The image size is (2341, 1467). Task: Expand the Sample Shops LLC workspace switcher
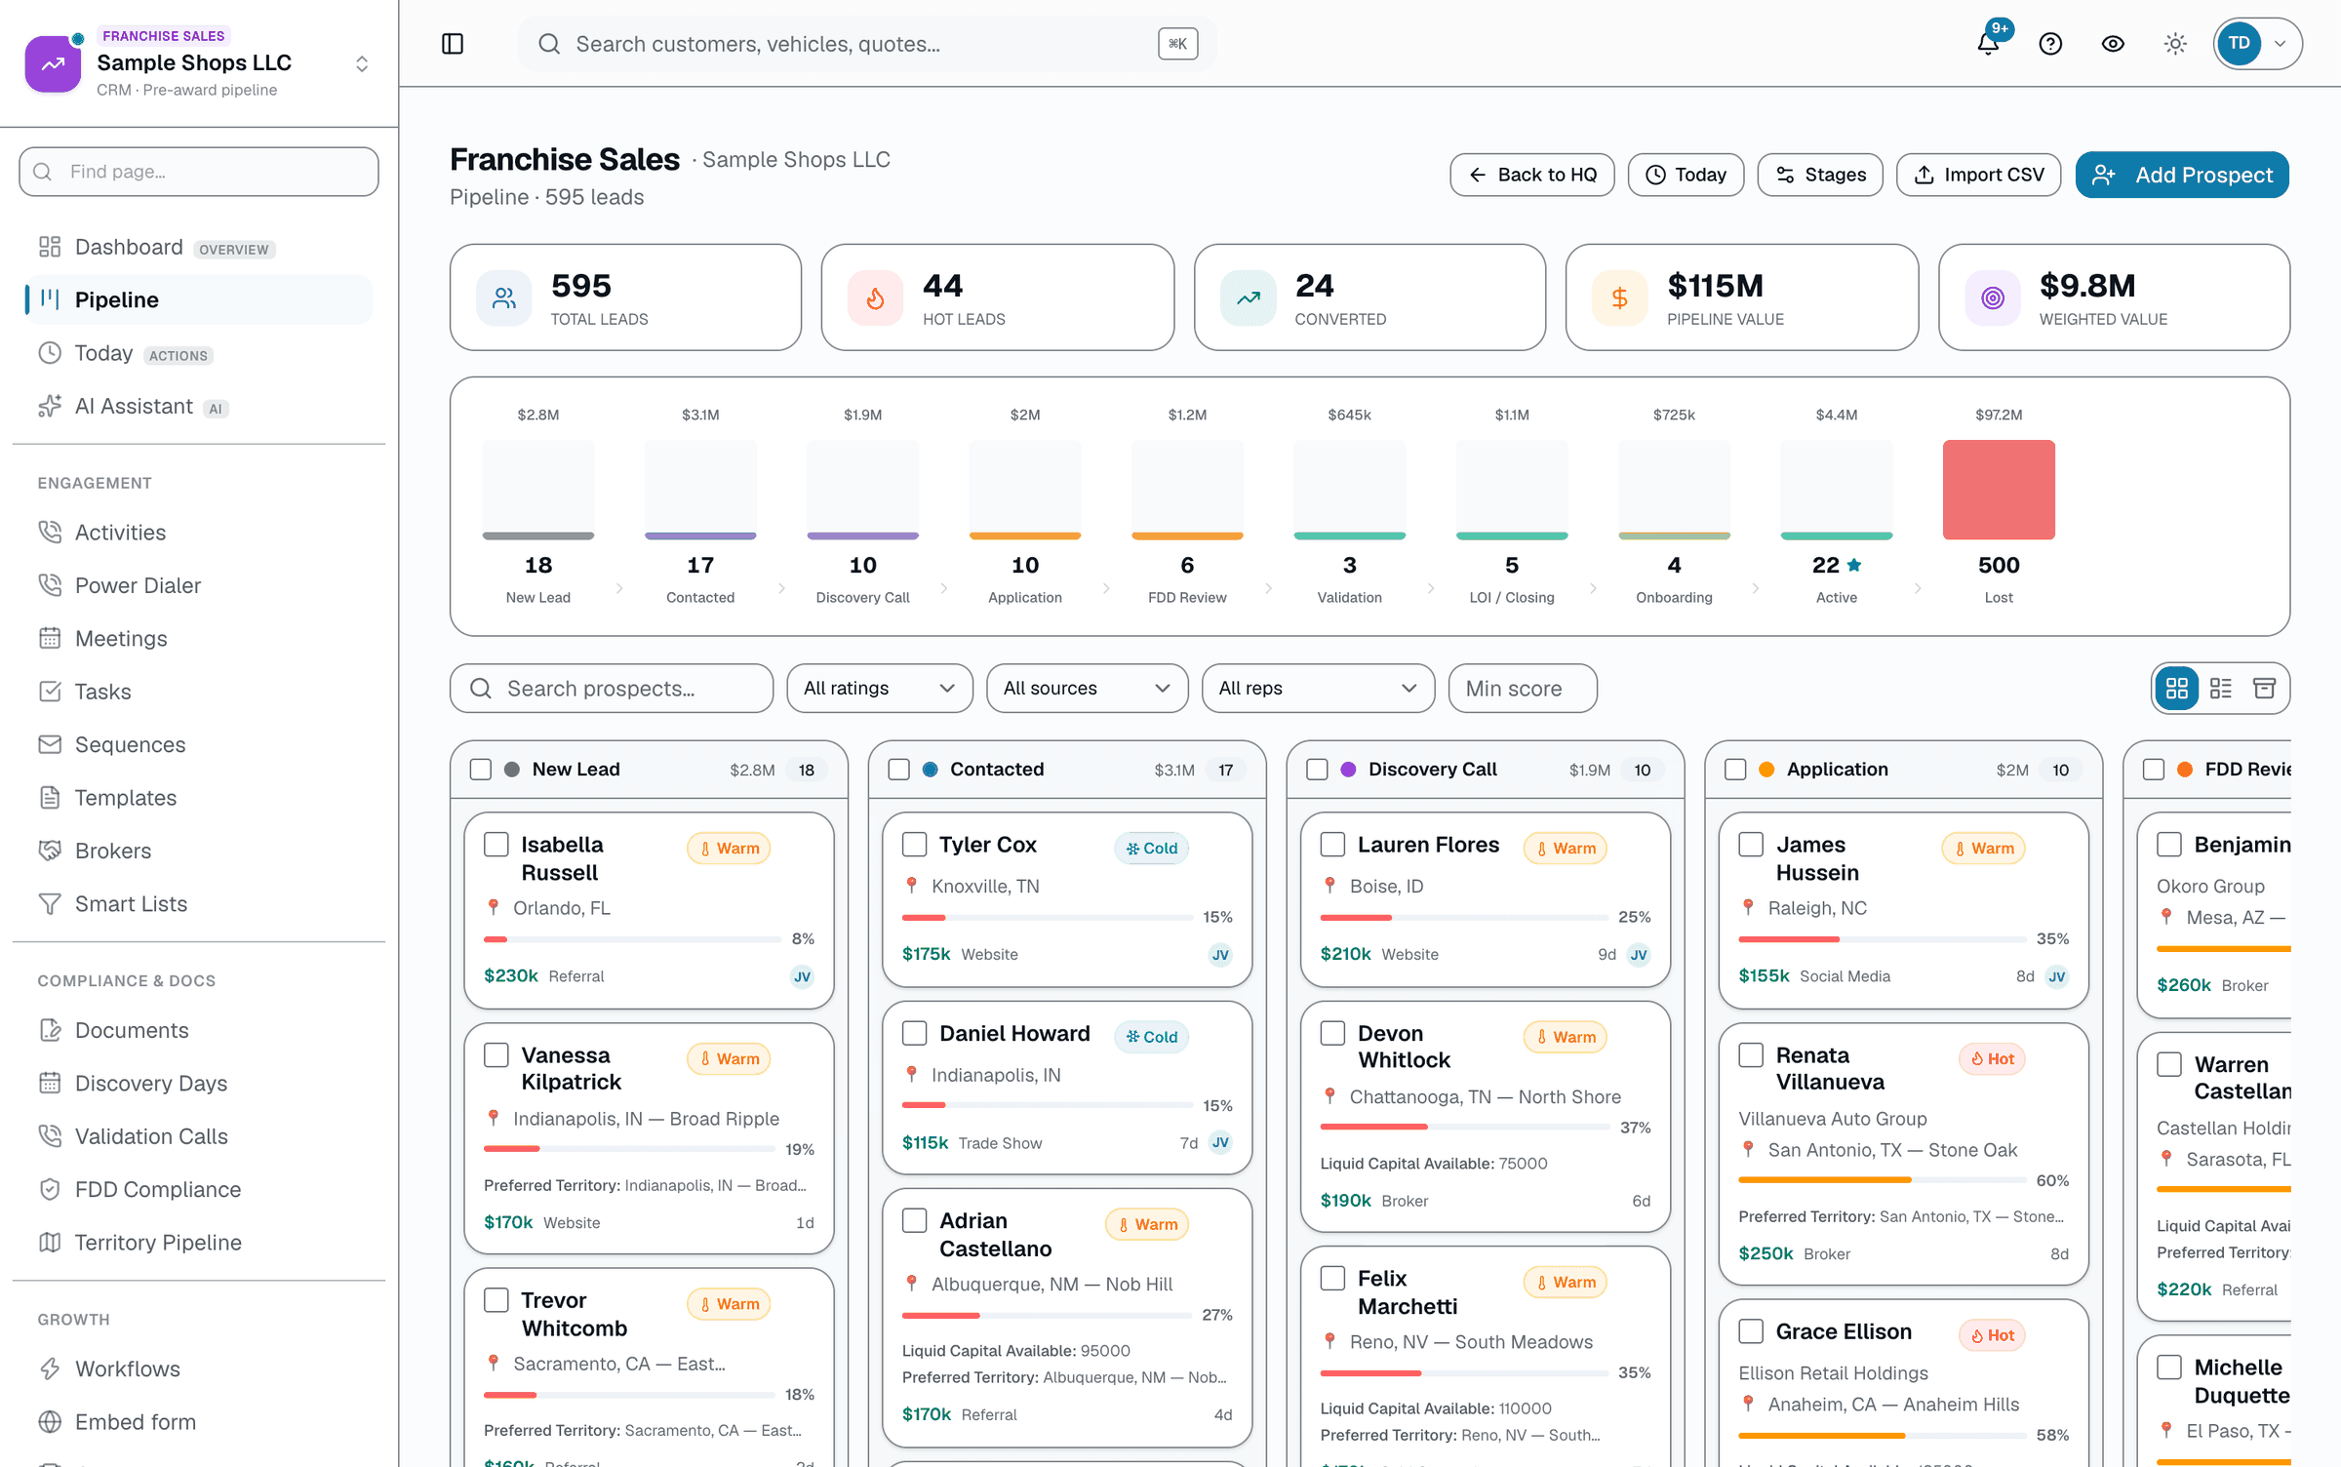pyautogui.click(x=362, y=63)
